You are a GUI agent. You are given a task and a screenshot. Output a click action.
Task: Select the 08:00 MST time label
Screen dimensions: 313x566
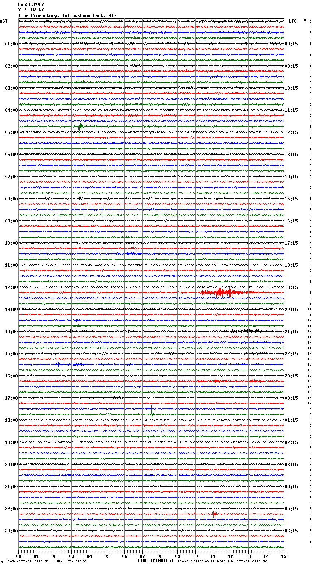tap(11, 199)
